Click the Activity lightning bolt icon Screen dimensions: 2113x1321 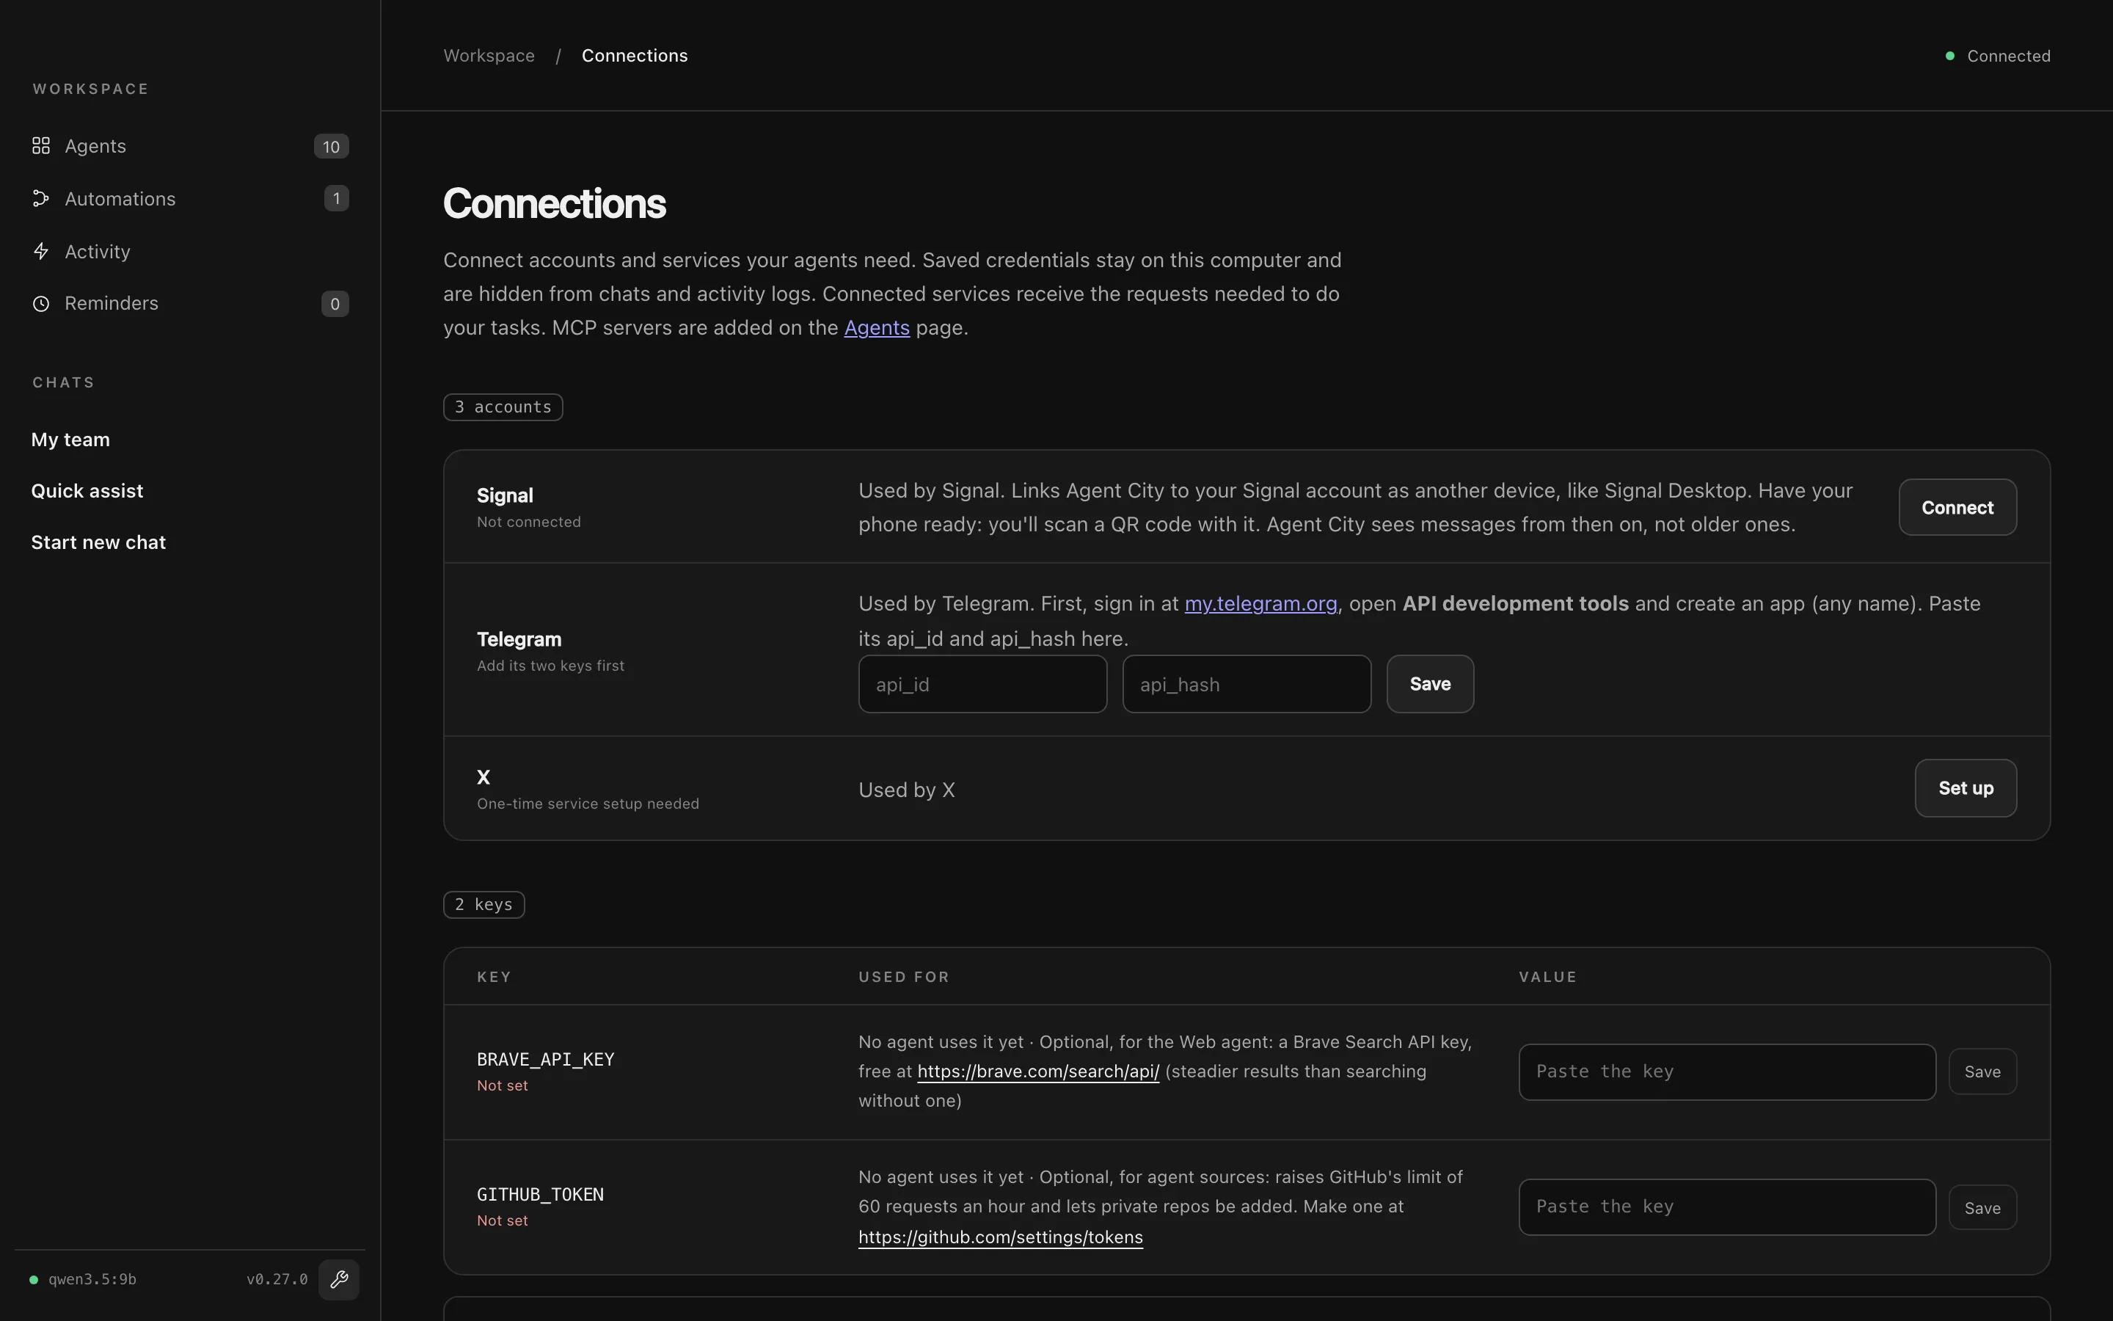pos(41,252)
